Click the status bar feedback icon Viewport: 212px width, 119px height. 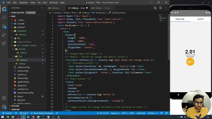coord(161,113)
